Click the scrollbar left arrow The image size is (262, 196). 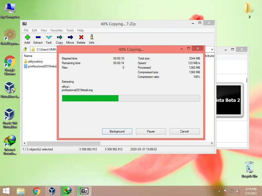[x=25, y=143]
